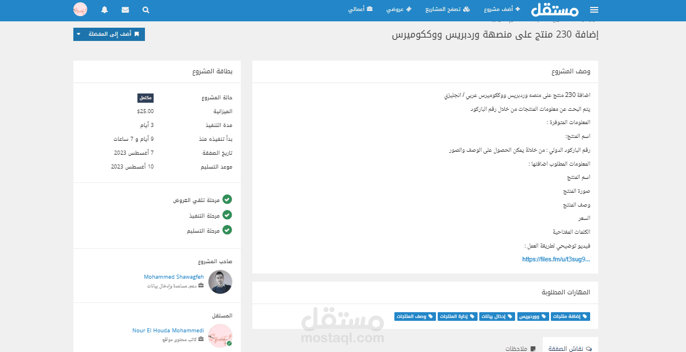Click the 3 أيام duration value

(x=147, y=125)
